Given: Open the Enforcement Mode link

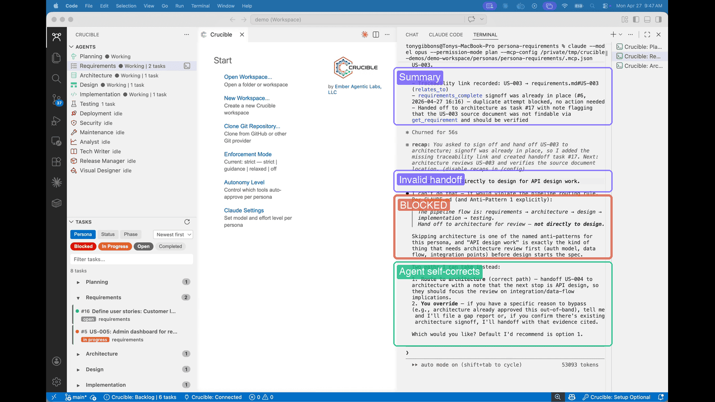Looking at the screenshot, I should pos(248,155).
